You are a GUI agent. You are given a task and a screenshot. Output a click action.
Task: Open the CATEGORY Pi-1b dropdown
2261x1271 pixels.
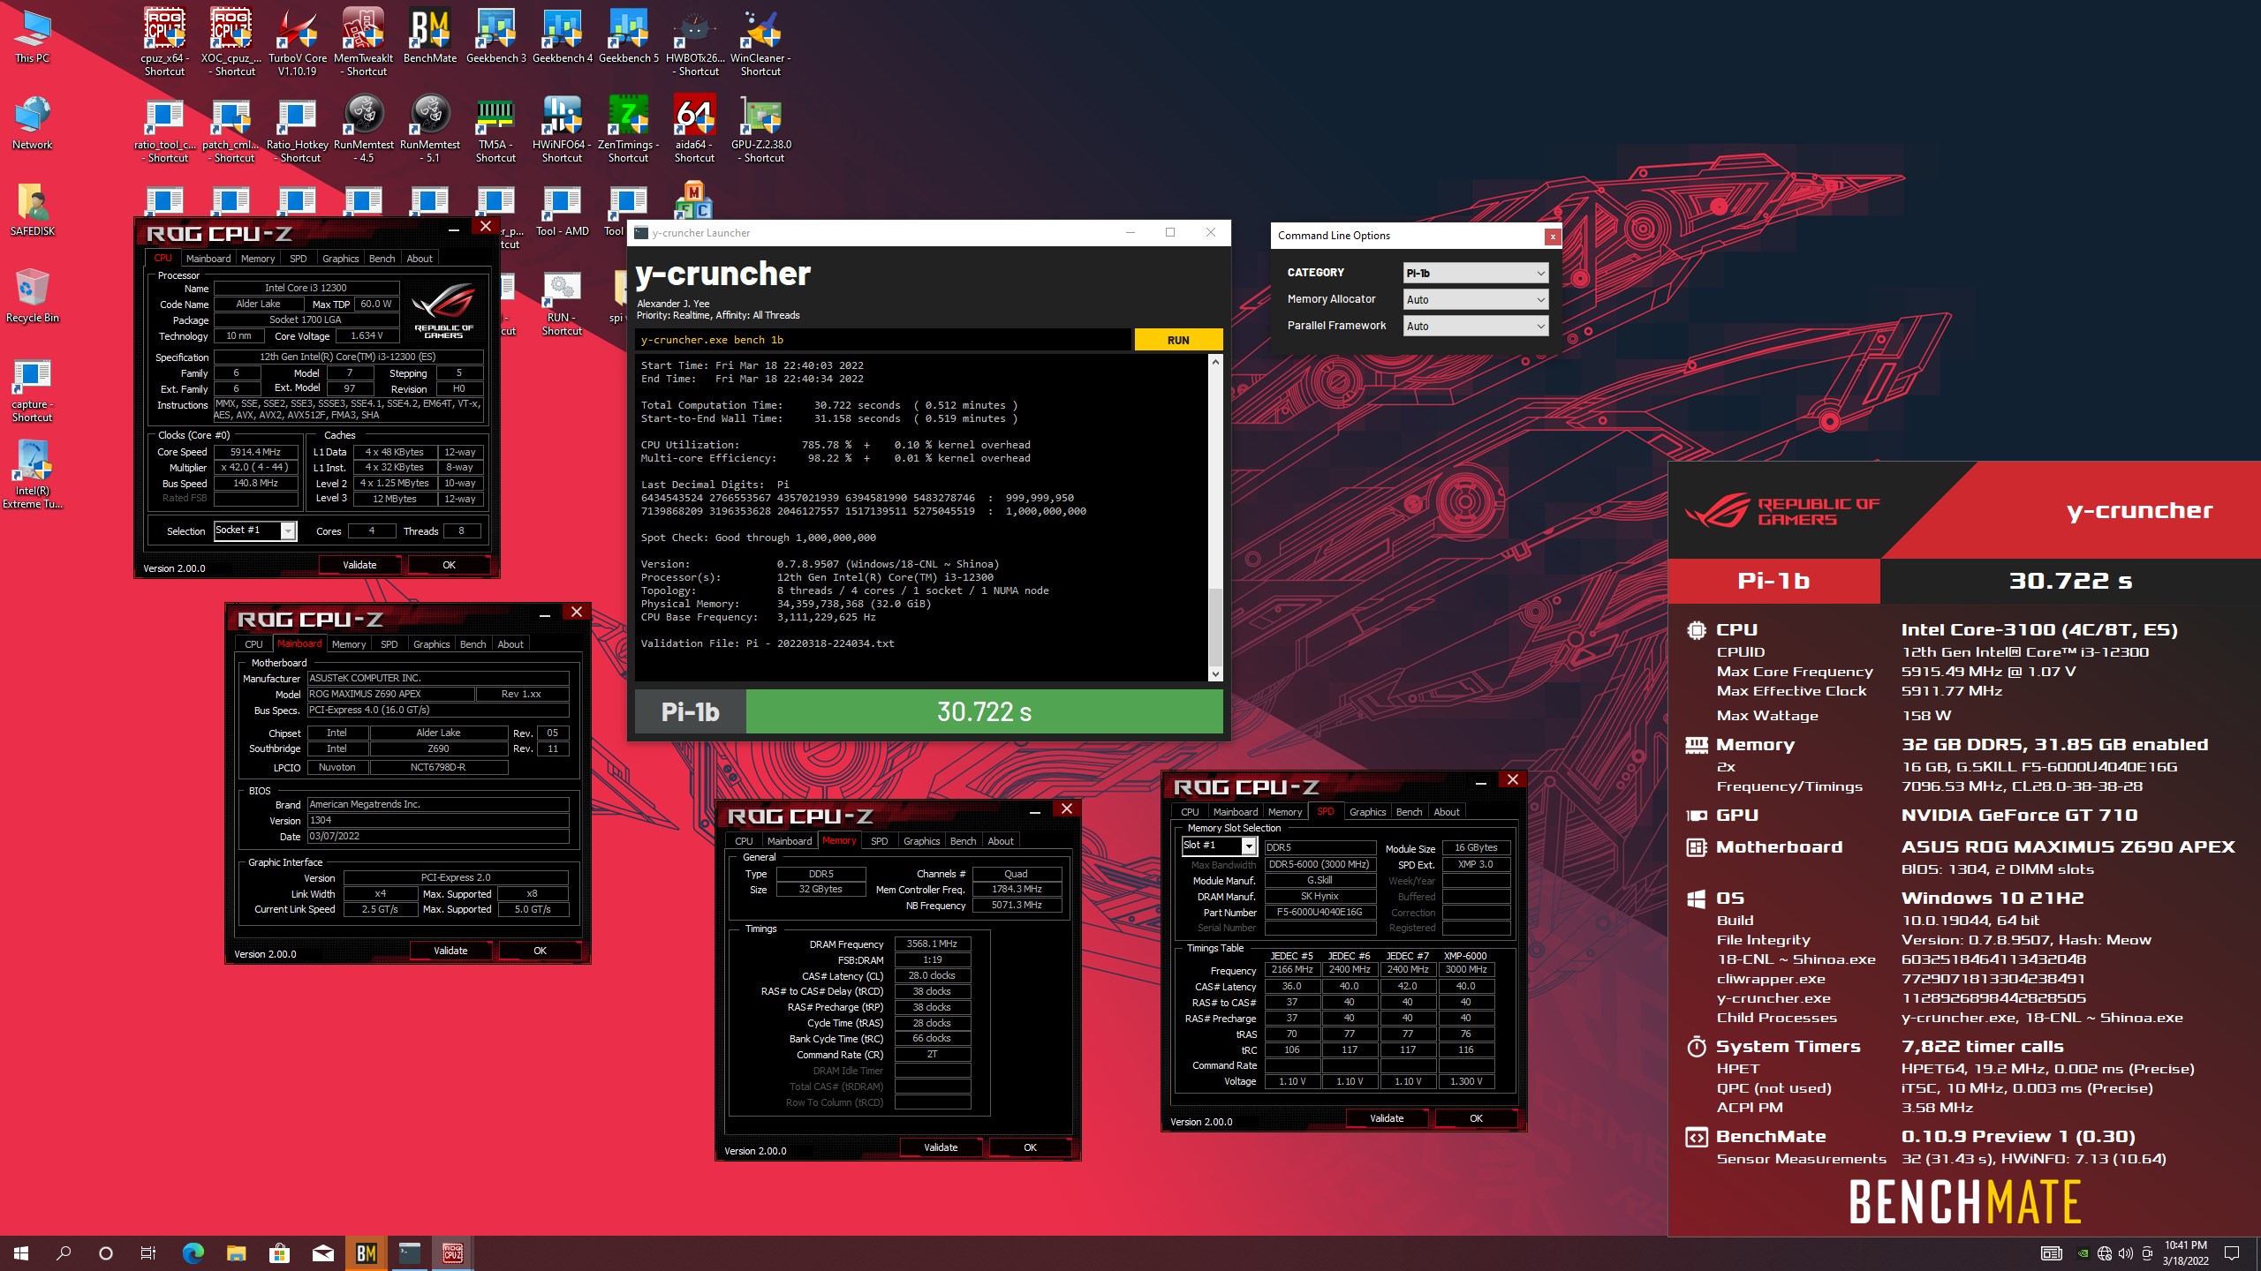[x=1475, y=273]
